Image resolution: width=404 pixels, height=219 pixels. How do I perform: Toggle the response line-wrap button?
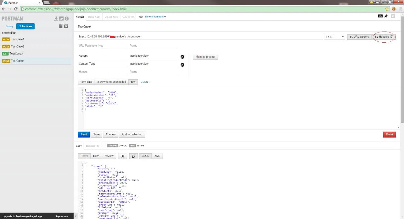133,156
